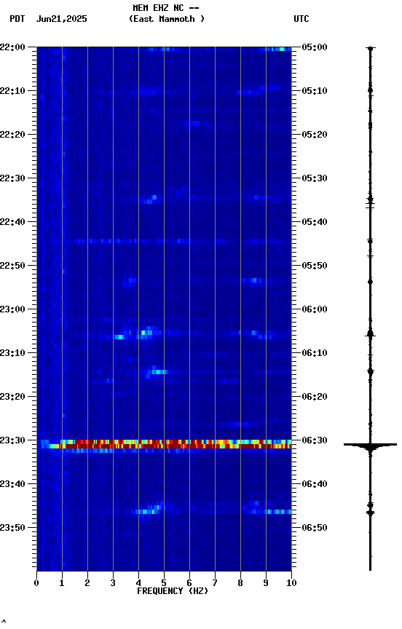Click the '22:10' PDT time label
Image resolution: width=402 pixels, height=629 pixels.
12,91
